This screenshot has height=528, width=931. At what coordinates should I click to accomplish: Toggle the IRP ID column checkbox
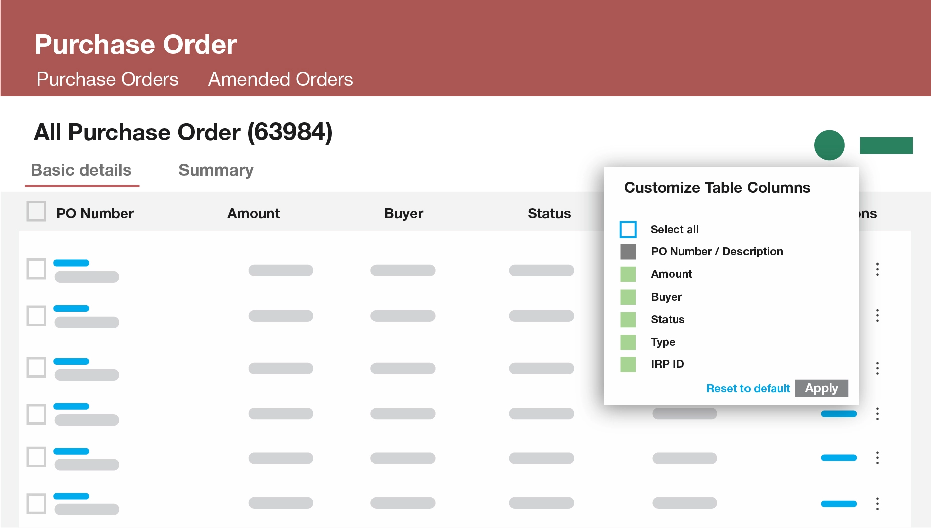tap(628, 364)
